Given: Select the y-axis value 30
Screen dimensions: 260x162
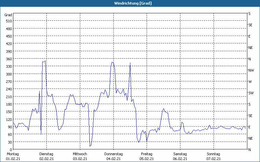Looking at the screenshot, I should [x=10, y=142].
